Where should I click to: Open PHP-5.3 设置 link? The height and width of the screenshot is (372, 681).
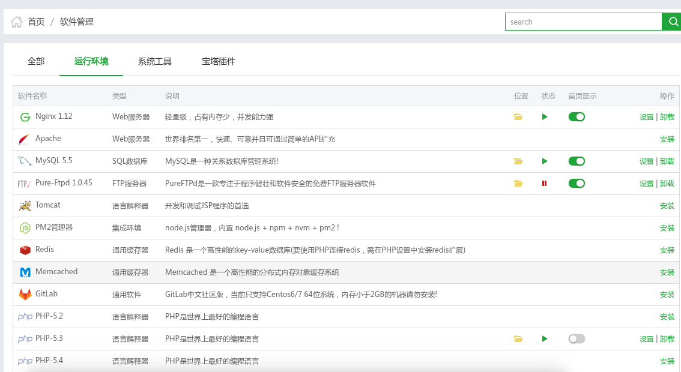coord(646,339)
